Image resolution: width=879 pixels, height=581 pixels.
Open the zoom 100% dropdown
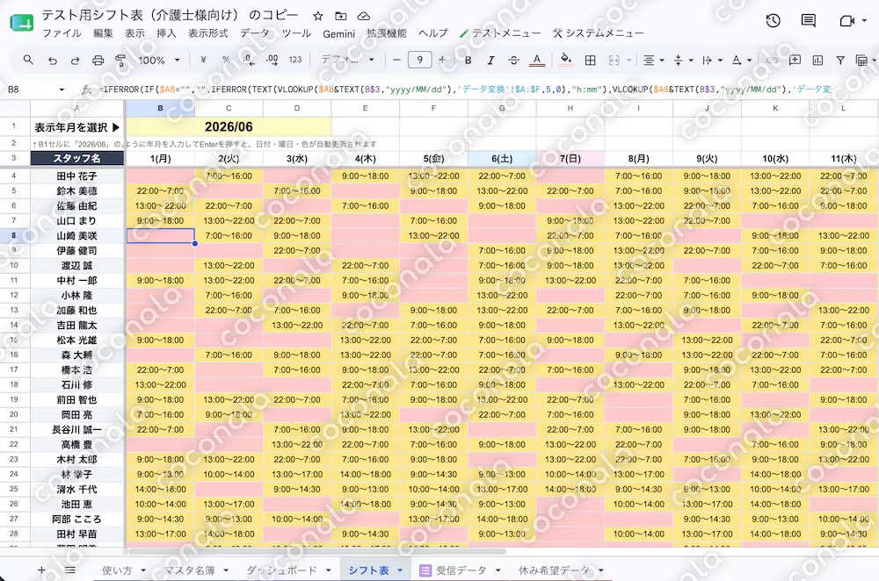(x=160, y=60)
